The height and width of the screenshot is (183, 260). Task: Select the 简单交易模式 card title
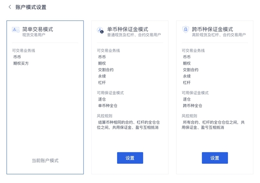click(x=38, y=29)
